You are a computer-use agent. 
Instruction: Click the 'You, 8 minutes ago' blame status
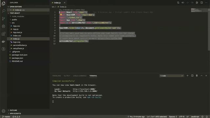136,117
